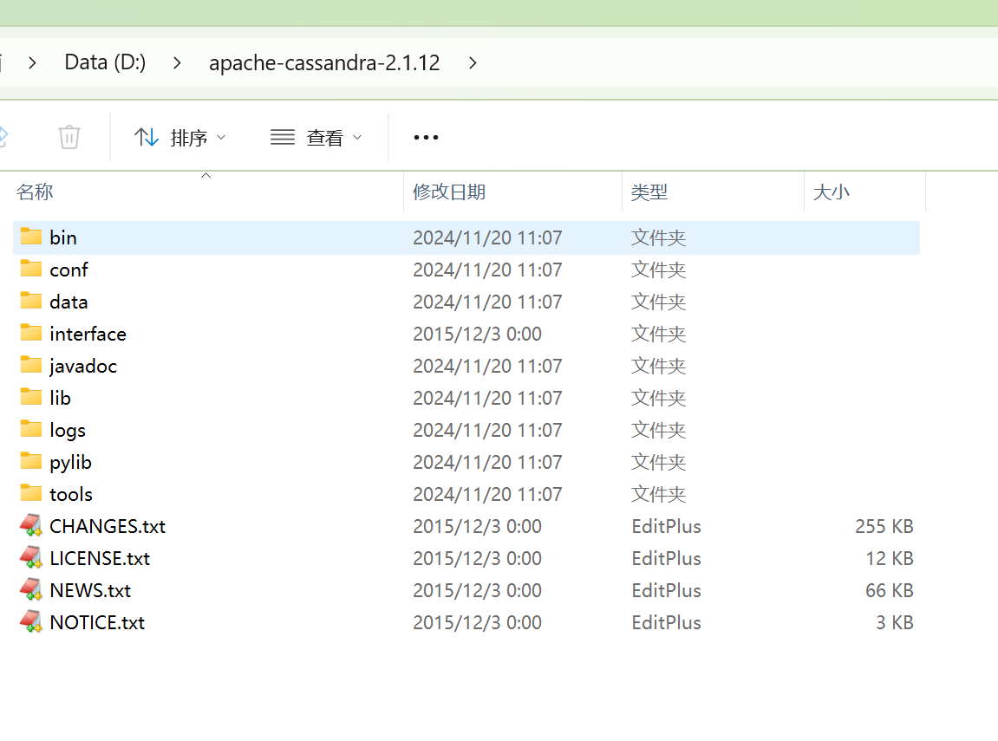Expand chevron after apache-cassandra-2.1.12 breadcrumb
Viewport: 998px width, 741px height.
[x=473, y=63]
